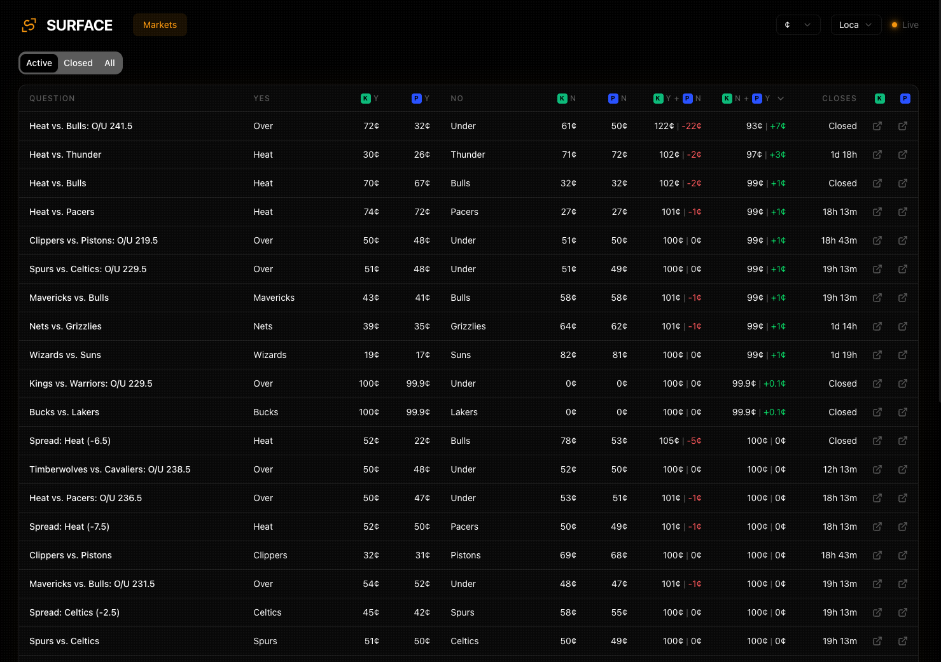Viewport: 941px width, 662px height.
Task: Open the Kalshi link for Heat vs. Thunder
Action: click(x=877, y=155)
